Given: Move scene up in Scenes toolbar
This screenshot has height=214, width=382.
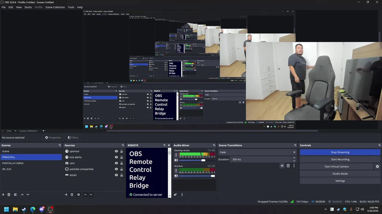Looking at the screenshot, I should pos(22,195).
